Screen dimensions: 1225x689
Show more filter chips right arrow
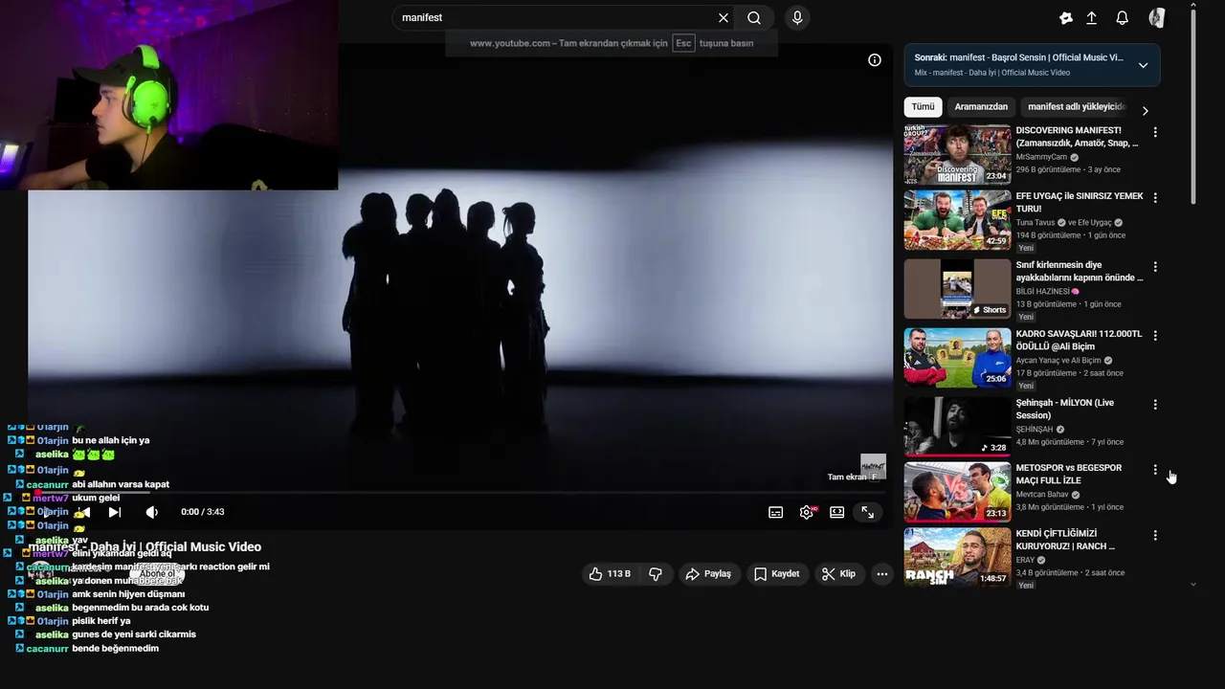1145,111
